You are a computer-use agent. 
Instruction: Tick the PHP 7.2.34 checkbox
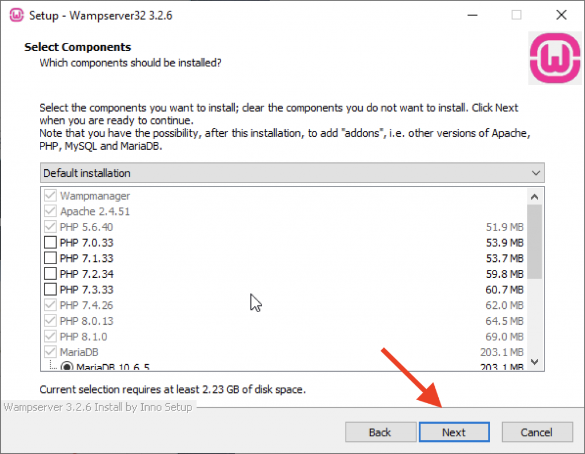tap(50, 274)
